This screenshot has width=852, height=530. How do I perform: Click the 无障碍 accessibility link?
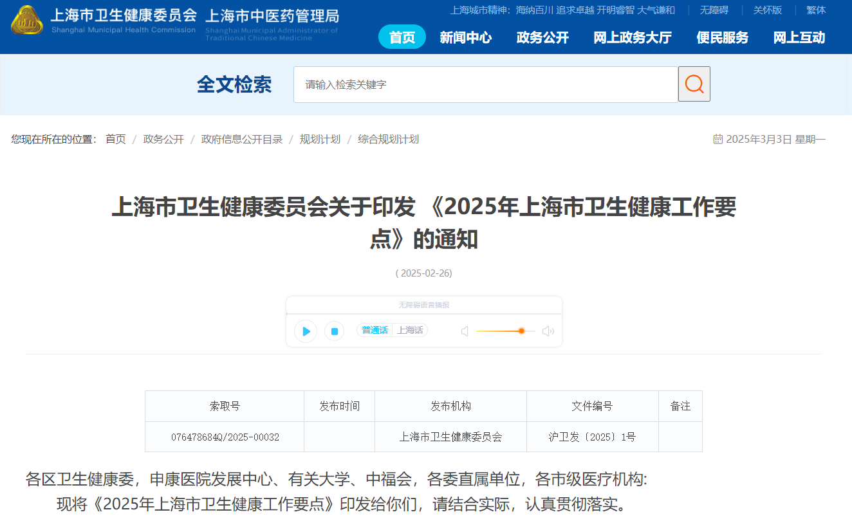point(714,10)
